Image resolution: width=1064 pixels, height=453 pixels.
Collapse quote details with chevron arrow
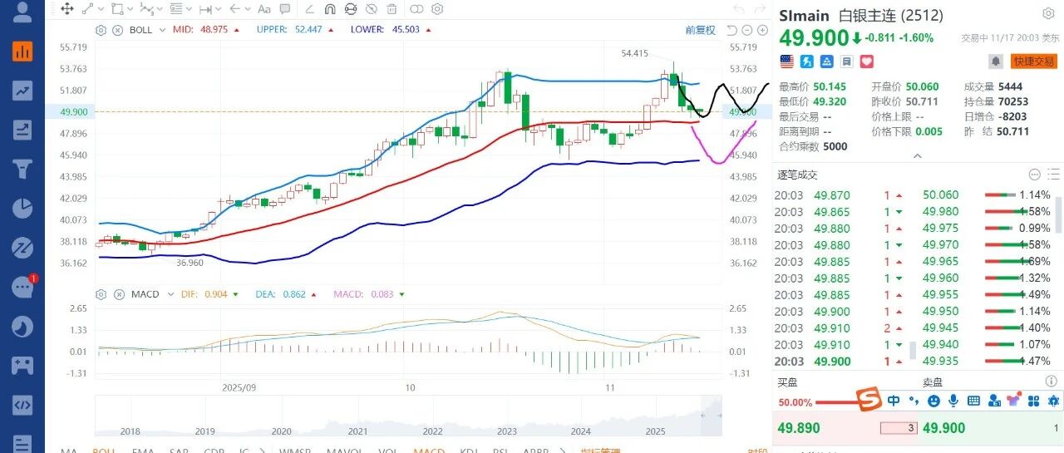918,155
